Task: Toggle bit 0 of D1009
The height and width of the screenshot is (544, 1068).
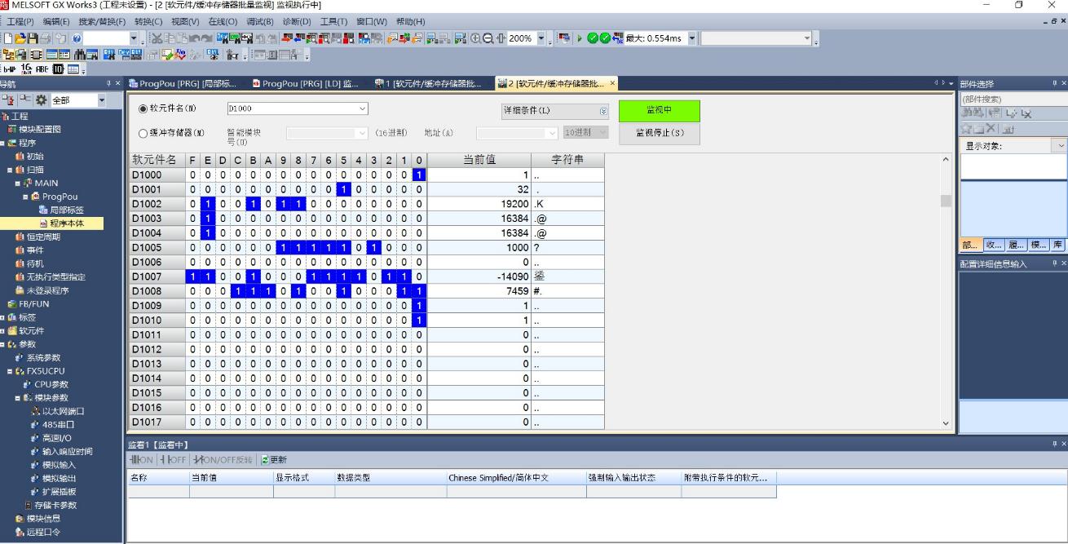Action: [419, 306]
